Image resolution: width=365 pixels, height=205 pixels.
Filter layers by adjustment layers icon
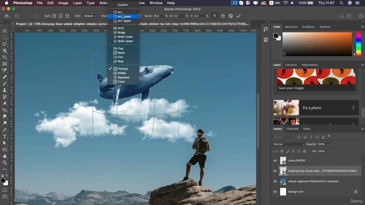(305, 137)
